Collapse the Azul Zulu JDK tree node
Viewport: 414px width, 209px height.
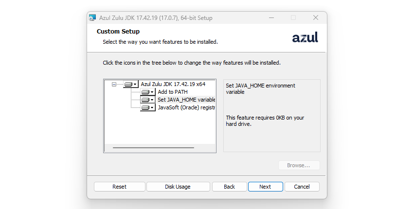[x=114, y=85]
